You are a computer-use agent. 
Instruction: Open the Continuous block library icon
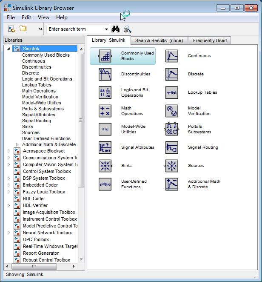tap(172, 56)
